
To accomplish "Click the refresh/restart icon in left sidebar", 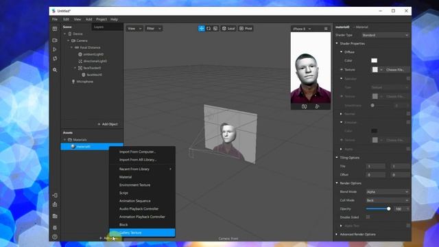I will 55,58.
